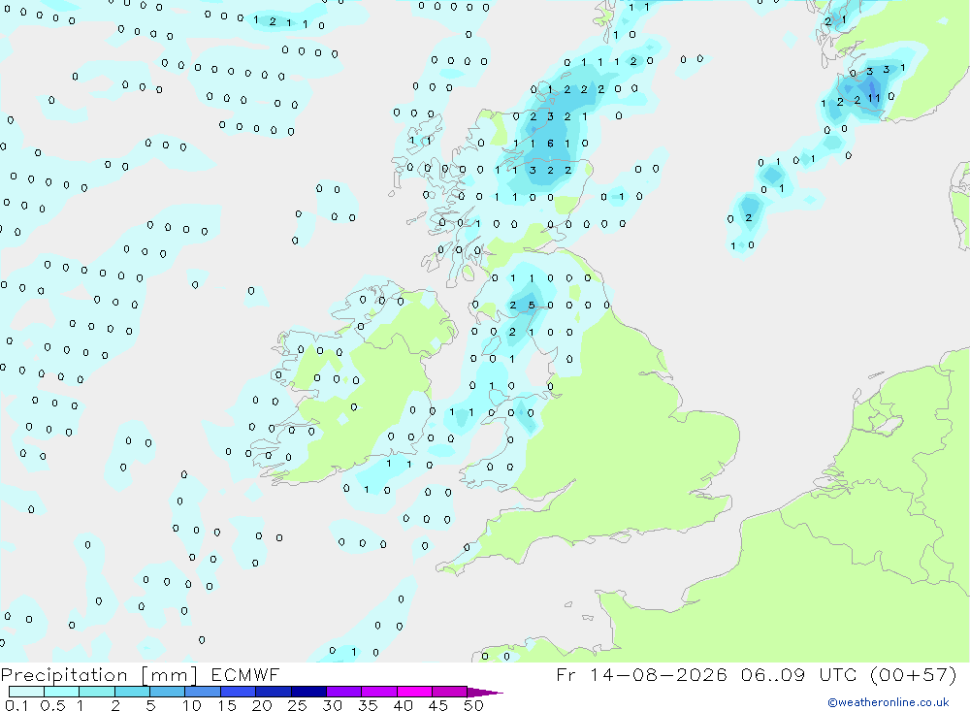Image resolution: width=970 pixels, height=711 pixels.
Task: Click the blue 10-15 mm legend swatch
Action: pos(203,692)
